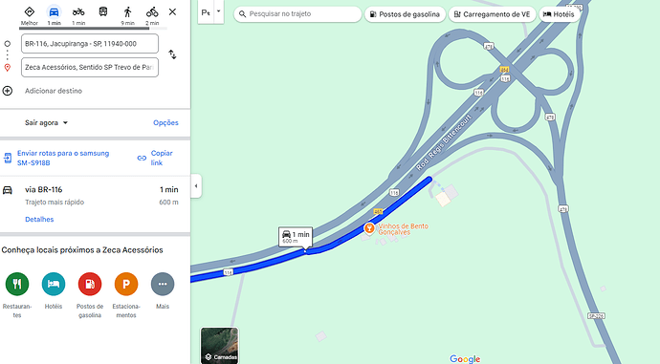Select the driving travel mode icon

point(54,12)
